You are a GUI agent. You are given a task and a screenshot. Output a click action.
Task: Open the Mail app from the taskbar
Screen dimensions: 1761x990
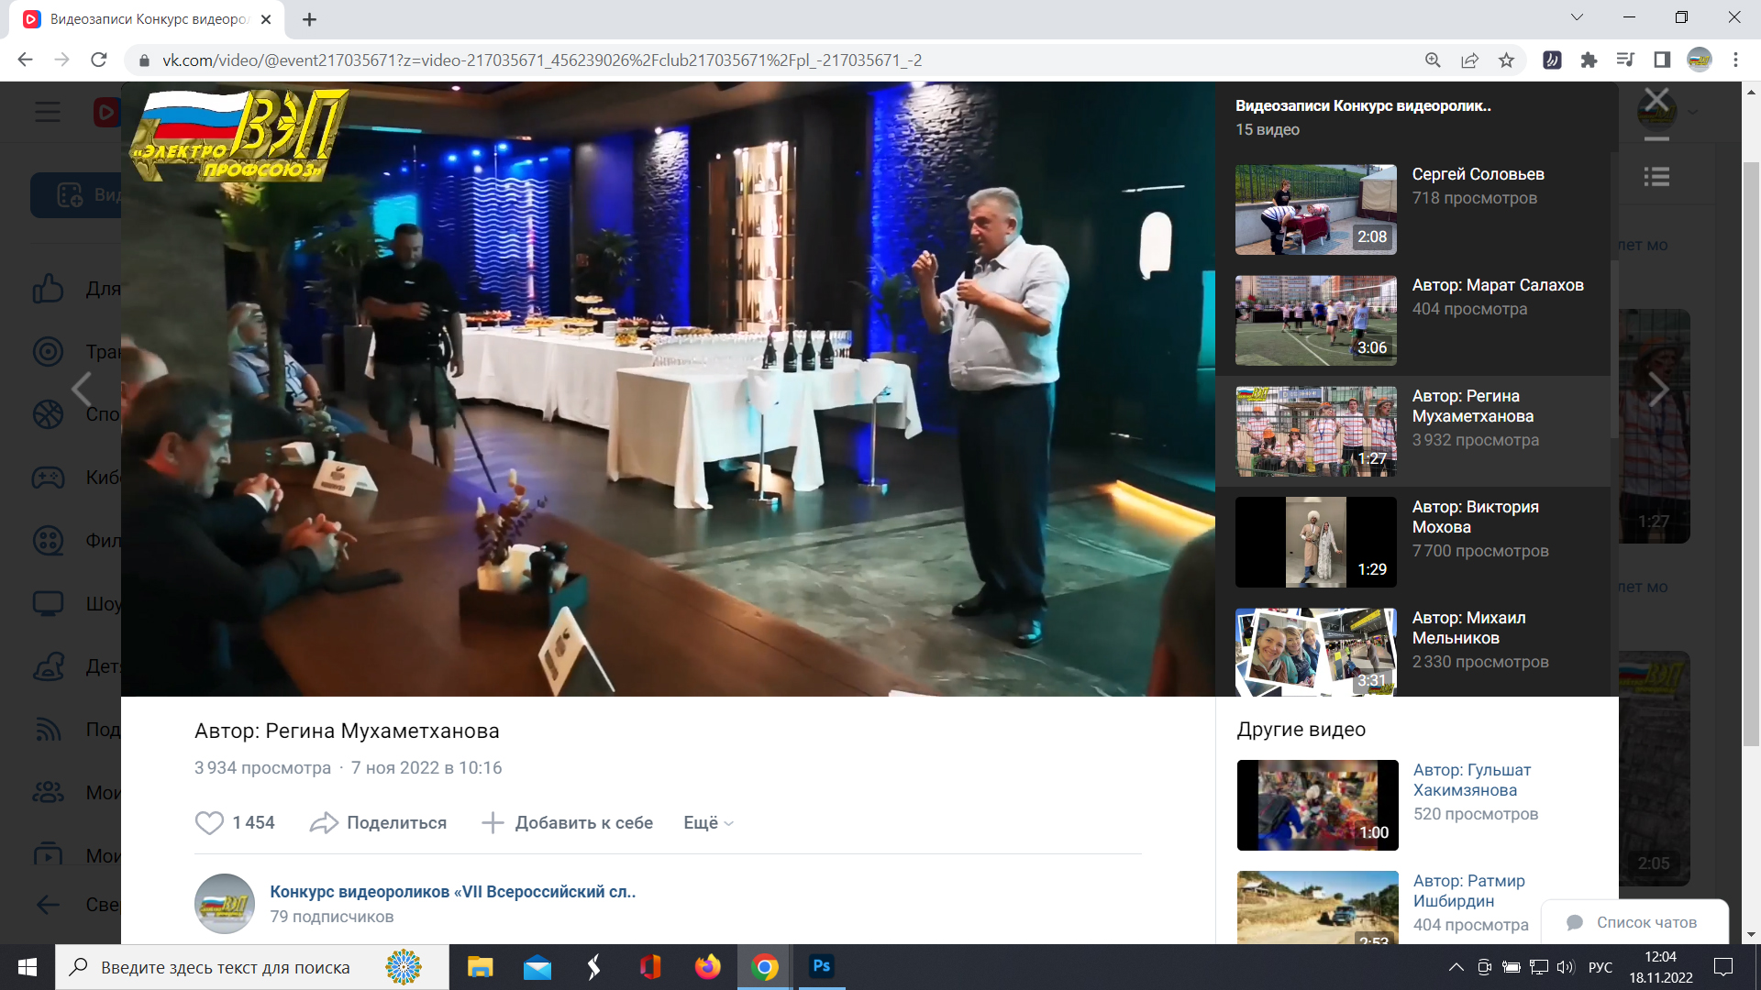(x=537, y=967)
